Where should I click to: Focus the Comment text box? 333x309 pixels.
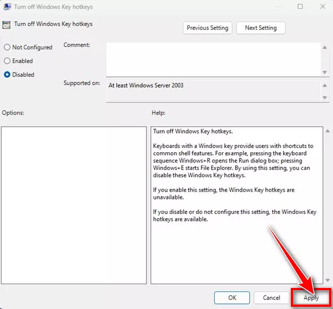[x=214, y=60]
